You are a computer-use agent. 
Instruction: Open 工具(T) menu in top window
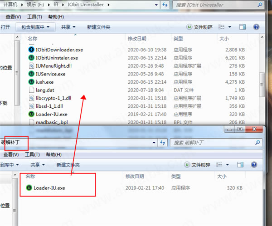click(34, 17)
